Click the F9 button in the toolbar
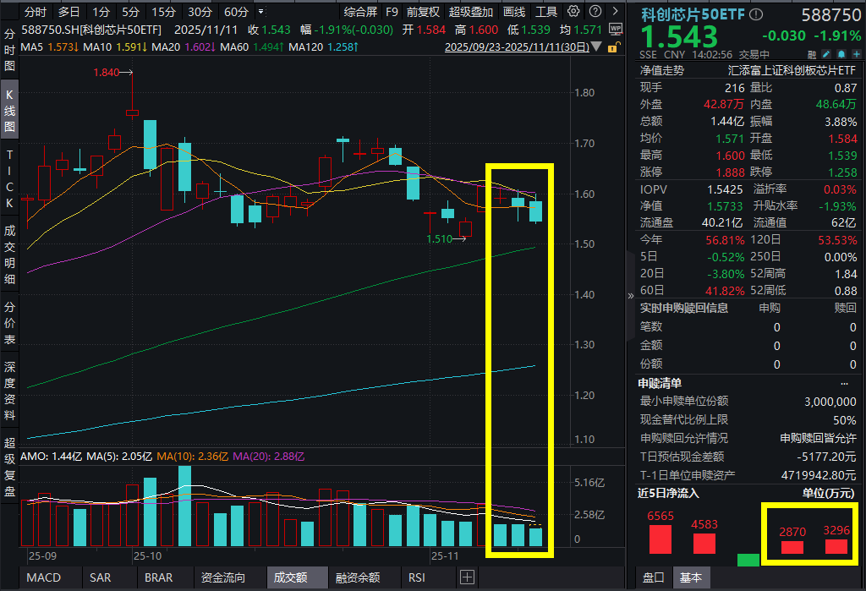866x591 pixels. coord(393,11)
